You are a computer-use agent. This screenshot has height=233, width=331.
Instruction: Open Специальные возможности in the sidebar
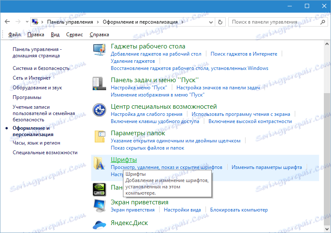tap(45, 153)
